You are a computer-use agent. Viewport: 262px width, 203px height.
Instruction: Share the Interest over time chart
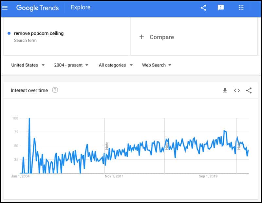249,91
